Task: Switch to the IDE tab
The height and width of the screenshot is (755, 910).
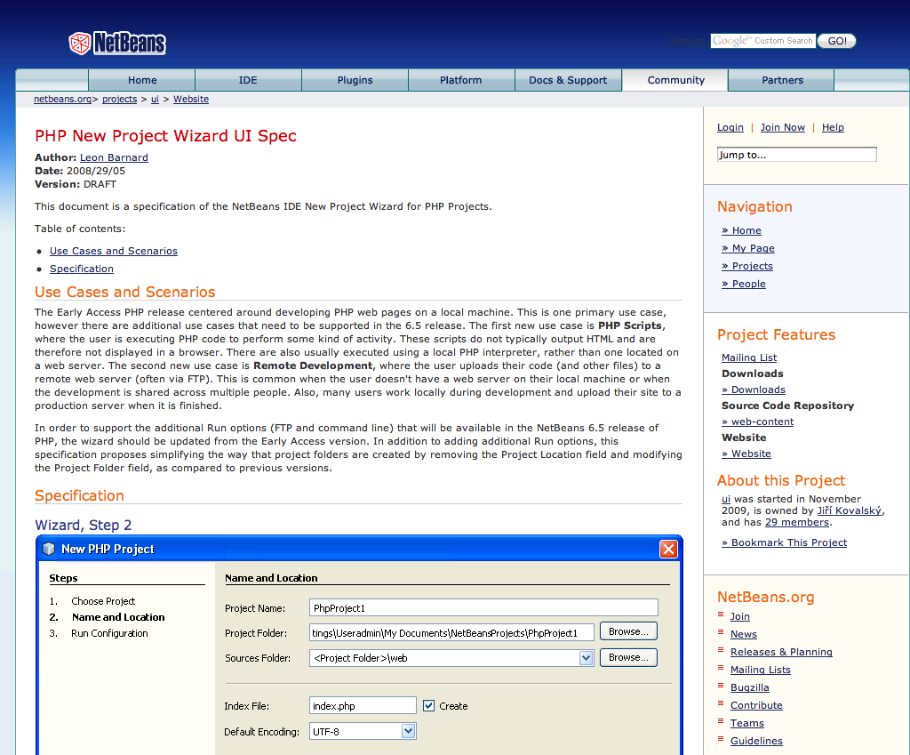Action: (x=248, y=80)
